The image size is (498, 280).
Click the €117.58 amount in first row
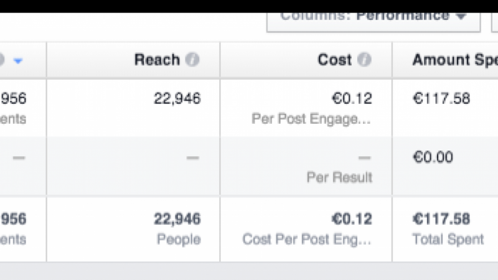441,98
